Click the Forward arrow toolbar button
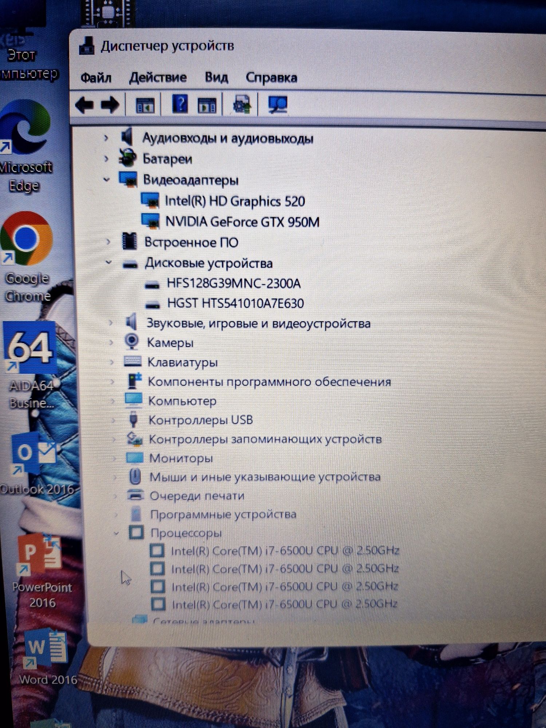This screenshot has width=546, height=728. click(x=110, y=105)
